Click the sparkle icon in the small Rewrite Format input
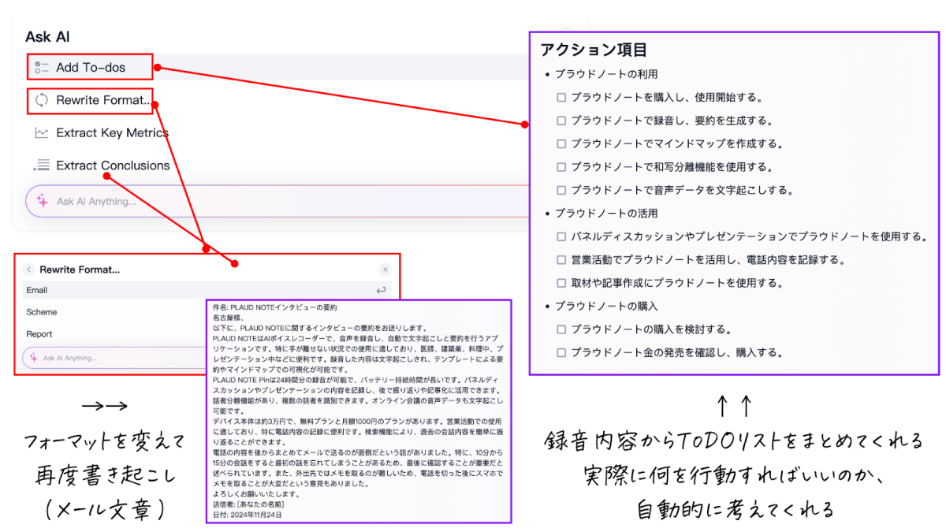This screenshot has height=532, width=946. coord(34,357)
